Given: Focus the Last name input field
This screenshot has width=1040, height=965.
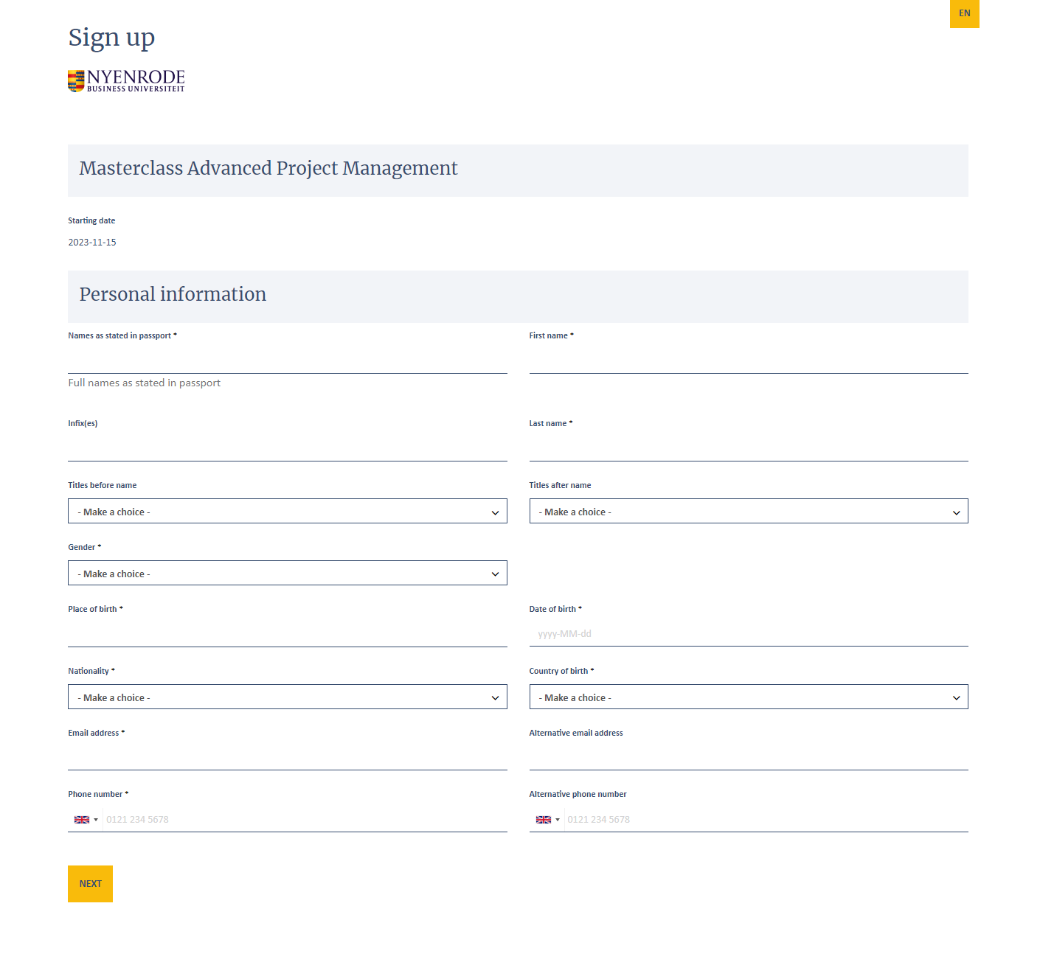Looking at the screenshot, I should (x=748, y=449).
